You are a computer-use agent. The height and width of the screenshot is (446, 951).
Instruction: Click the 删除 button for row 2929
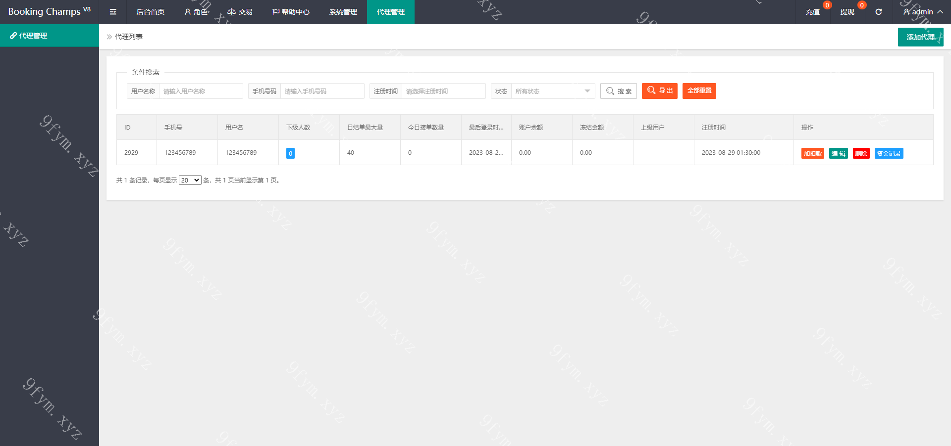pos(861,153)
